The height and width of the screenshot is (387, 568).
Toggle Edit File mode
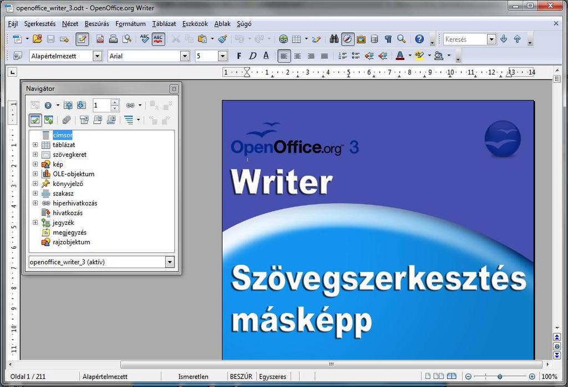82,39
